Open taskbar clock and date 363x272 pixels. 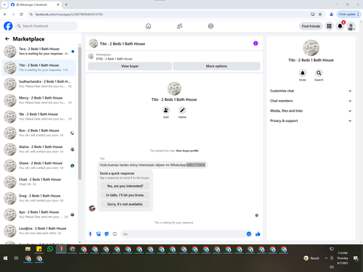343,258
